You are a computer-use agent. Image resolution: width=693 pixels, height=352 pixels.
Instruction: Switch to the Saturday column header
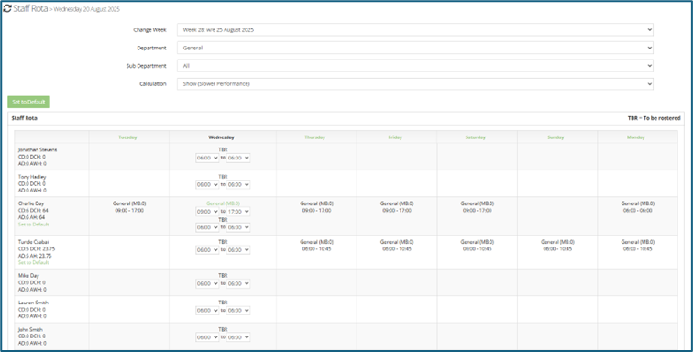(476, 137)
